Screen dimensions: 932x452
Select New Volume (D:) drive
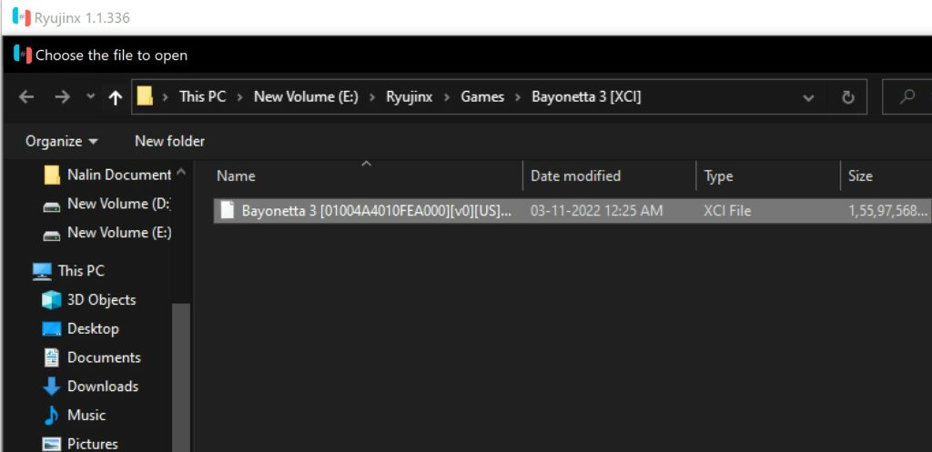[117, 205]
